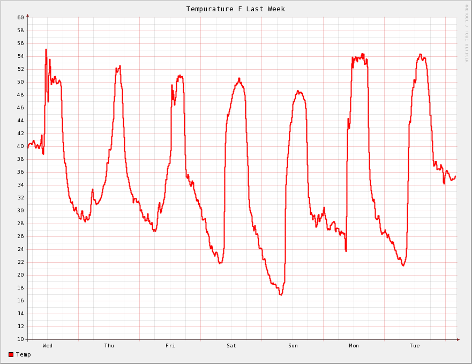Select the Fri label on the x-axis

click(x=170, y=346)
